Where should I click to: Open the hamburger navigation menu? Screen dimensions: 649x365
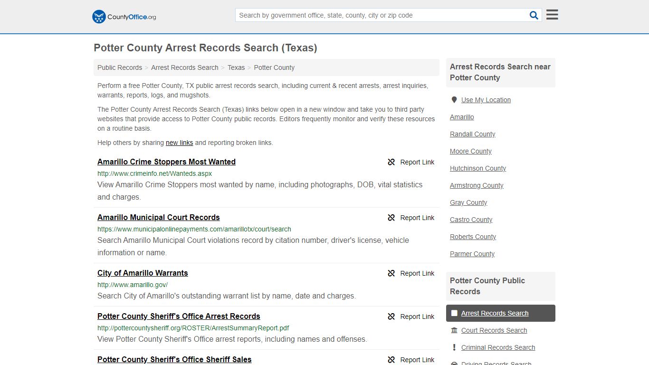pyautogui.click(x=552, y=15)
